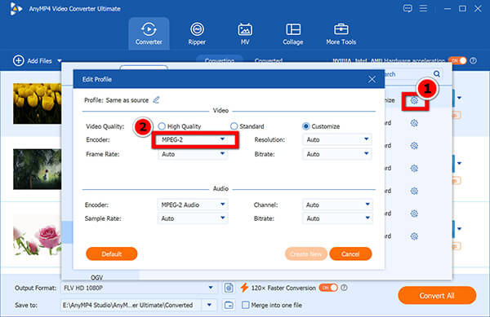Click the second settings gear icon in list
The width and height of the screenshot is (490, 317).
[414, 123]
